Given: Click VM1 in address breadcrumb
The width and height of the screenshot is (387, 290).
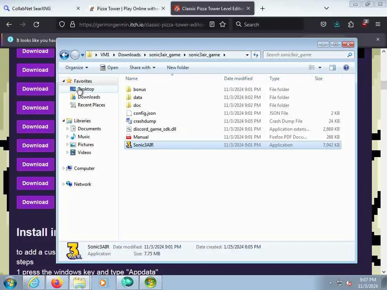Looking at the screenshot, I should (105, 55).
